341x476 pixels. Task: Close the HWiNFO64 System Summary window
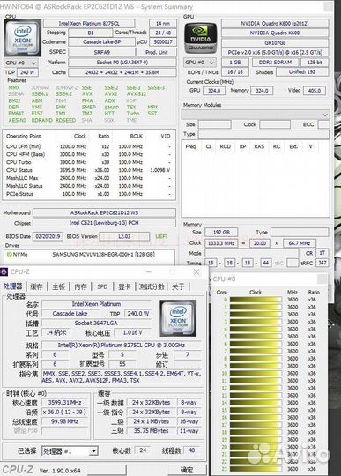pos(329,6)
